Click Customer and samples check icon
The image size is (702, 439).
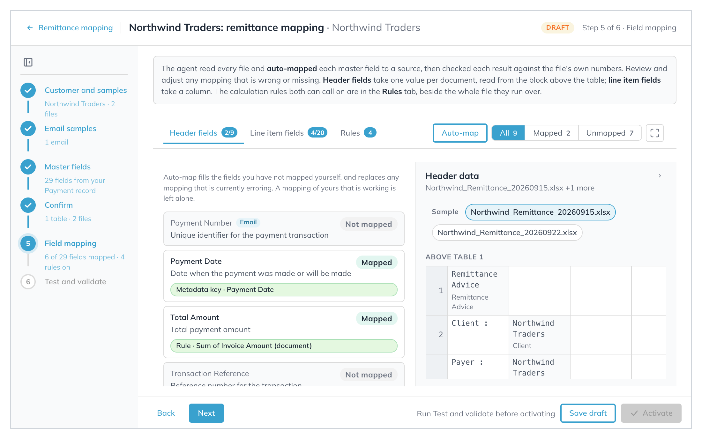coord(28,90)
